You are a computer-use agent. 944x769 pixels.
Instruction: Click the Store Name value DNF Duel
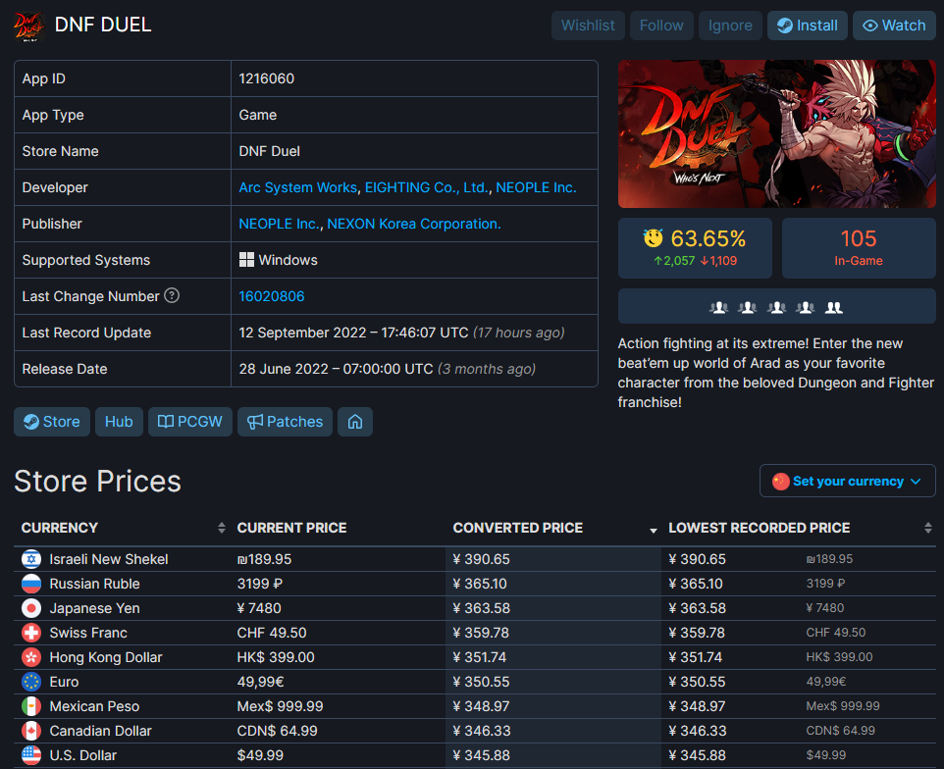pos(269,151)
